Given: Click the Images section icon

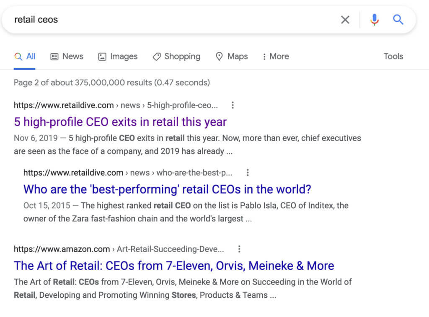Looking at the screenshot, I should (x=101, y=56).
